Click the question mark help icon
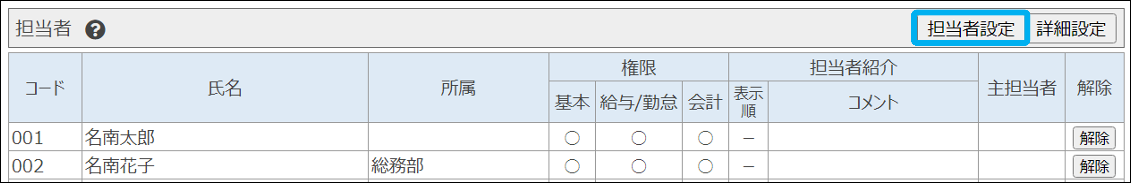This screenshot has width=1131, height=183. coord(95,30)
